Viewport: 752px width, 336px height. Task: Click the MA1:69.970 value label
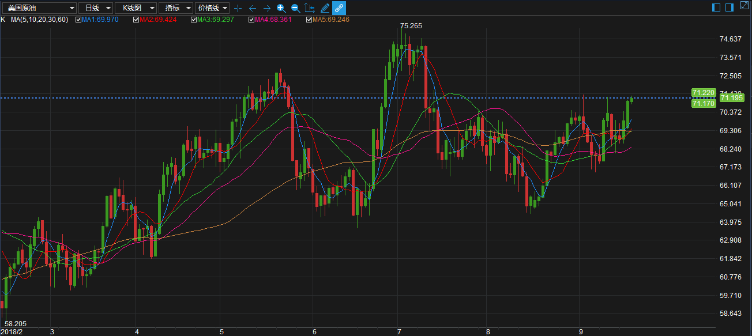[100, 20]
